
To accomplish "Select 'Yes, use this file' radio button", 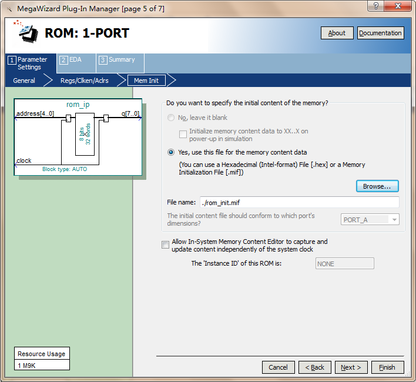I will point(171,152).
